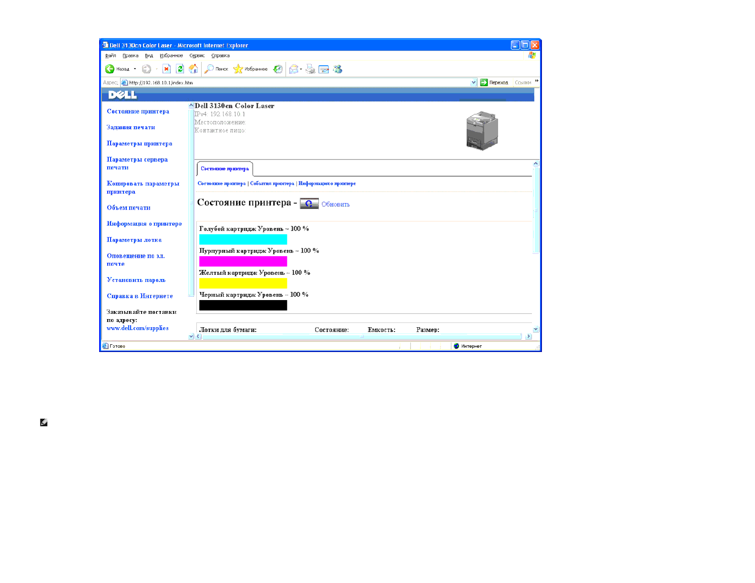Open the www.dell.com/supplies link
755x583 pixels.
(137, 328)
